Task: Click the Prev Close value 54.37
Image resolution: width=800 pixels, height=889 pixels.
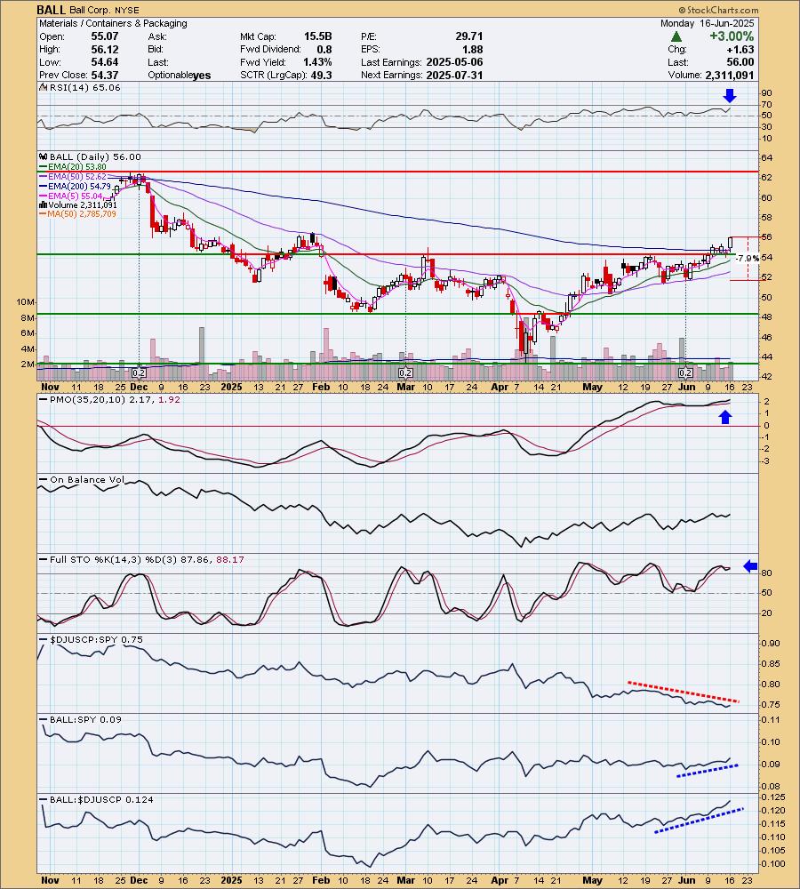Action: (x=105, y=75)
